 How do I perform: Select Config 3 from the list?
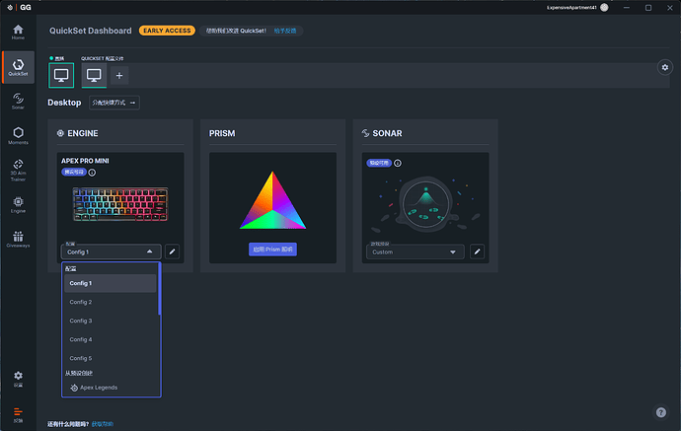(81, 321)
